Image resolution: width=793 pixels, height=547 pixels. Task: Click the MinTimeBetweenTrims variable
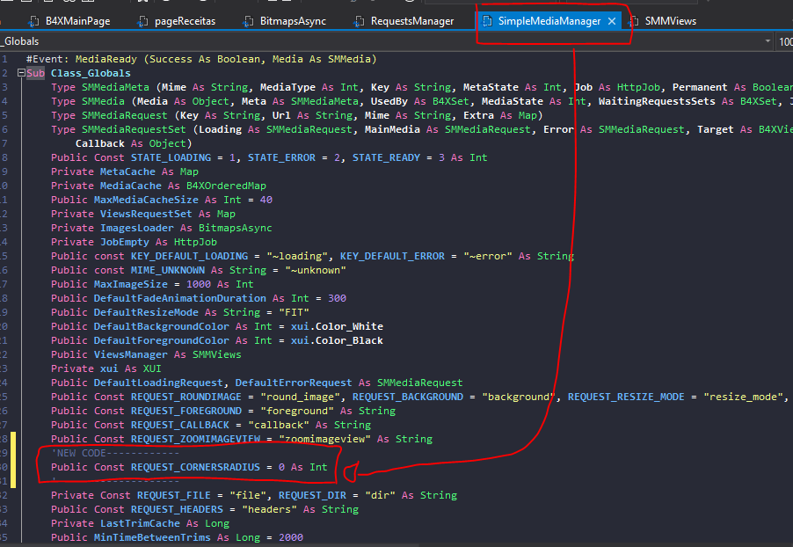152,537
